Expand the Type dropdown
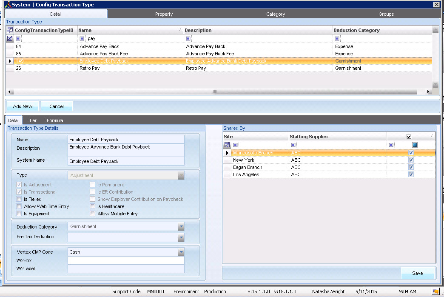Image resolution: width=444 pixels, height=297 pixels. coord(181,175)
